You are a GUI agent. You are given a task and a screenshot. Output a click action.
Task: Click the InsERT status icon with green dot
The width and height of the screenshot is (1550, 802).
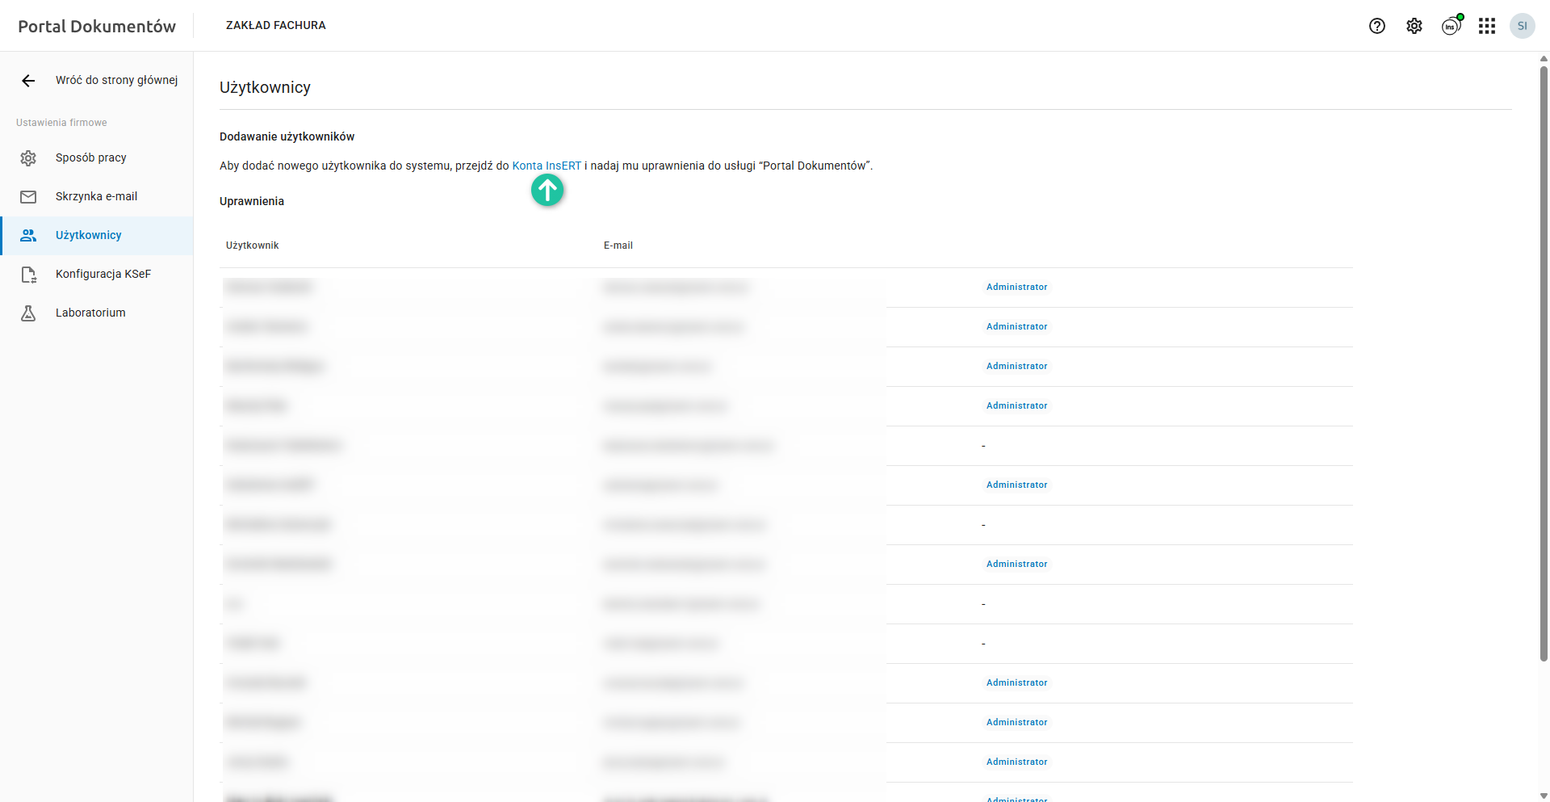(1452, 26)
